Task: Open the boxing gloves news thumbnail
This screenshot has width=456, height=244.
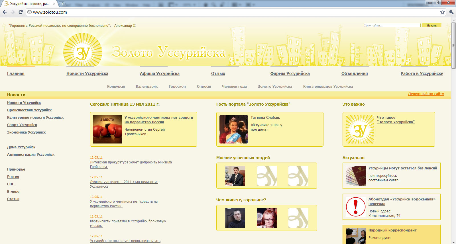Action: (x=107, y=129)
